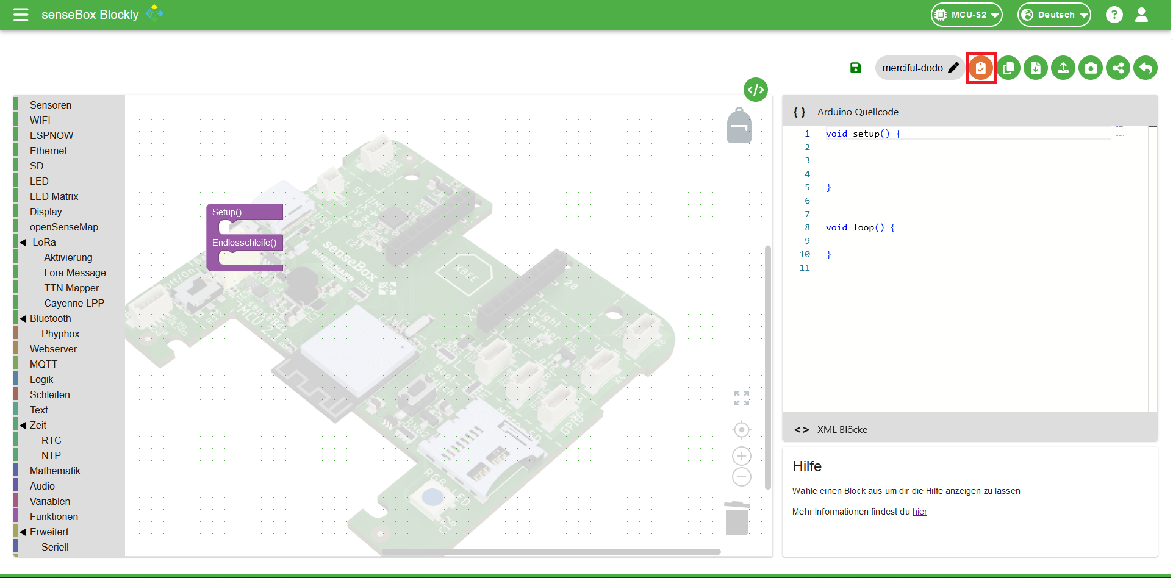Expand the XML Blöcke panel
The image size is (1173, 578).
click(842, 429)
